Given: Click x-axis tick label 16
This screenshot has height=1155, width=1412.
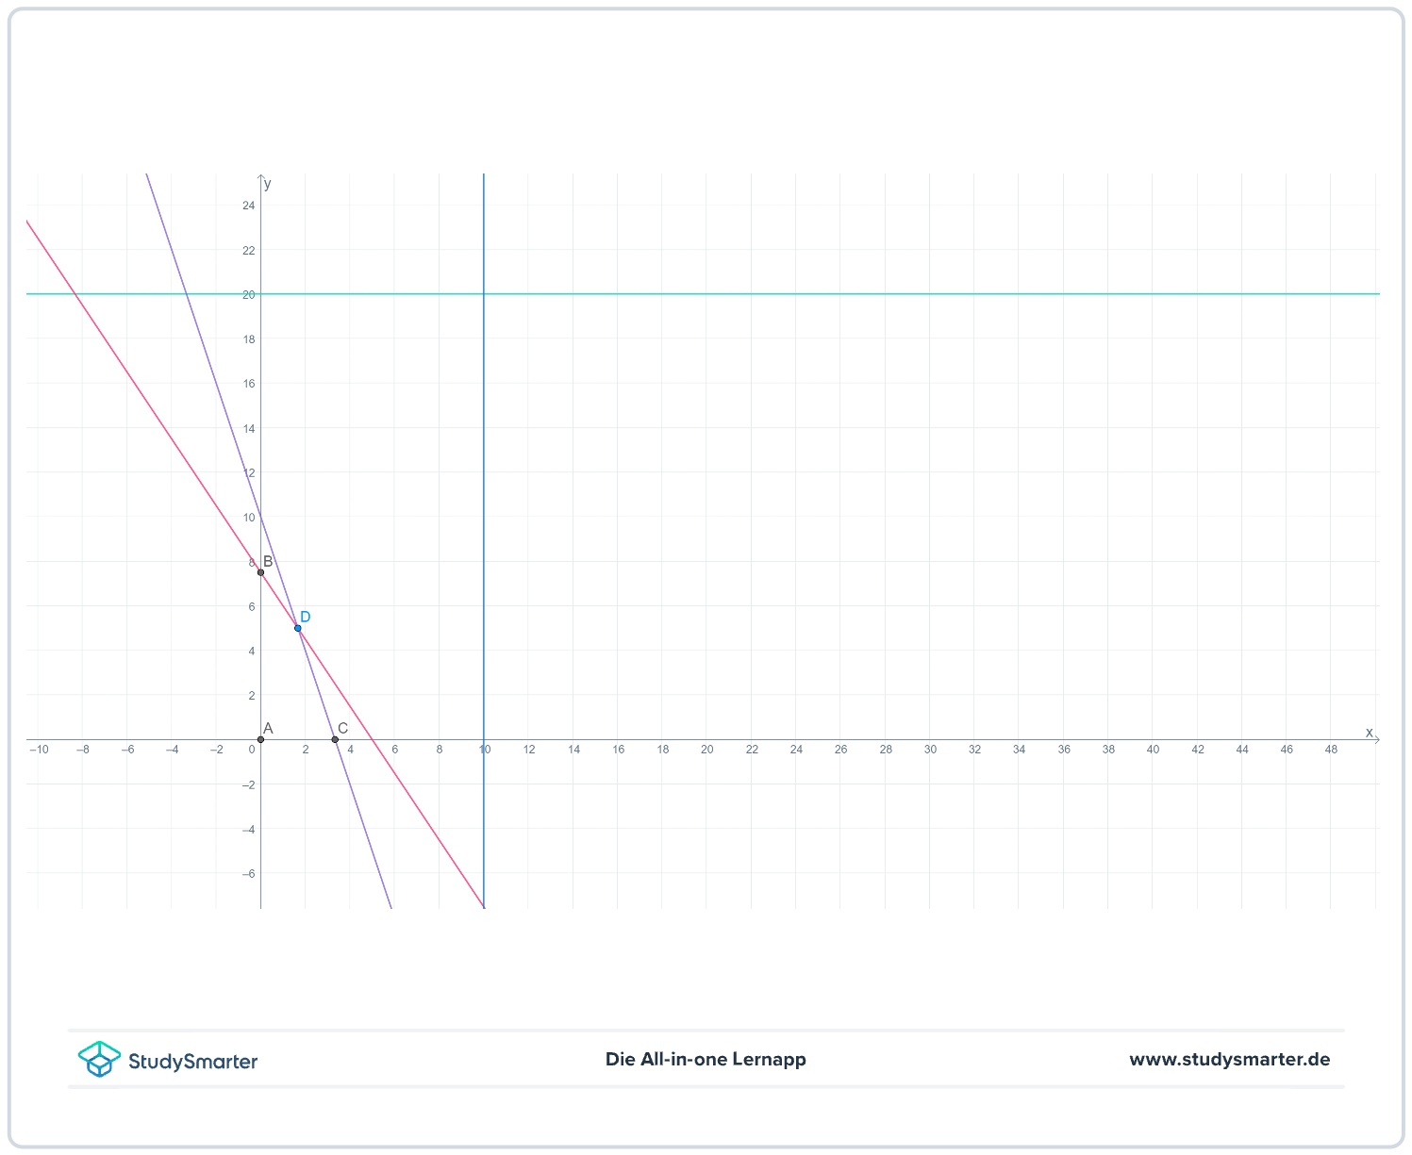Looking at the screenshot, I should pyautogui.click(x=619, y=750).
